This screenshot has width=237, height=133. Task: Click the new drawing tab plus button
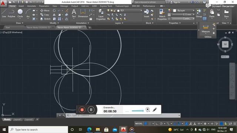click(90, 27)
